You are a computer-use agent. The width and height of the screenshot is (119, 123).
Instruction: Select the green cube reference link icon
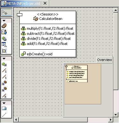click(x=4, y=64)
